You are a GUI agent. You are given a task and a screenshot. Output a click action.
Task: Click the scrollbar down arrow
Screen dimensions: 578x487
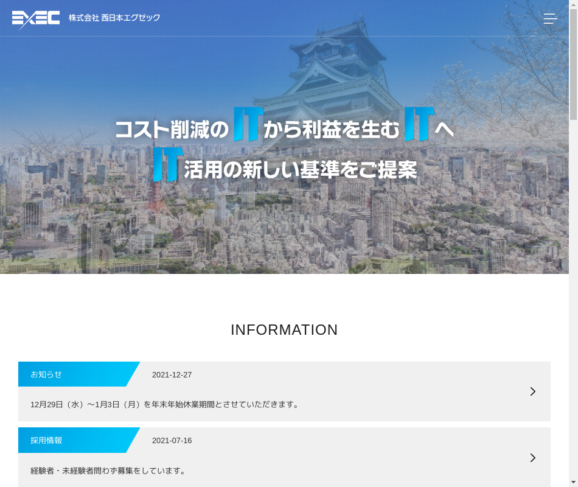click(573, 483)
